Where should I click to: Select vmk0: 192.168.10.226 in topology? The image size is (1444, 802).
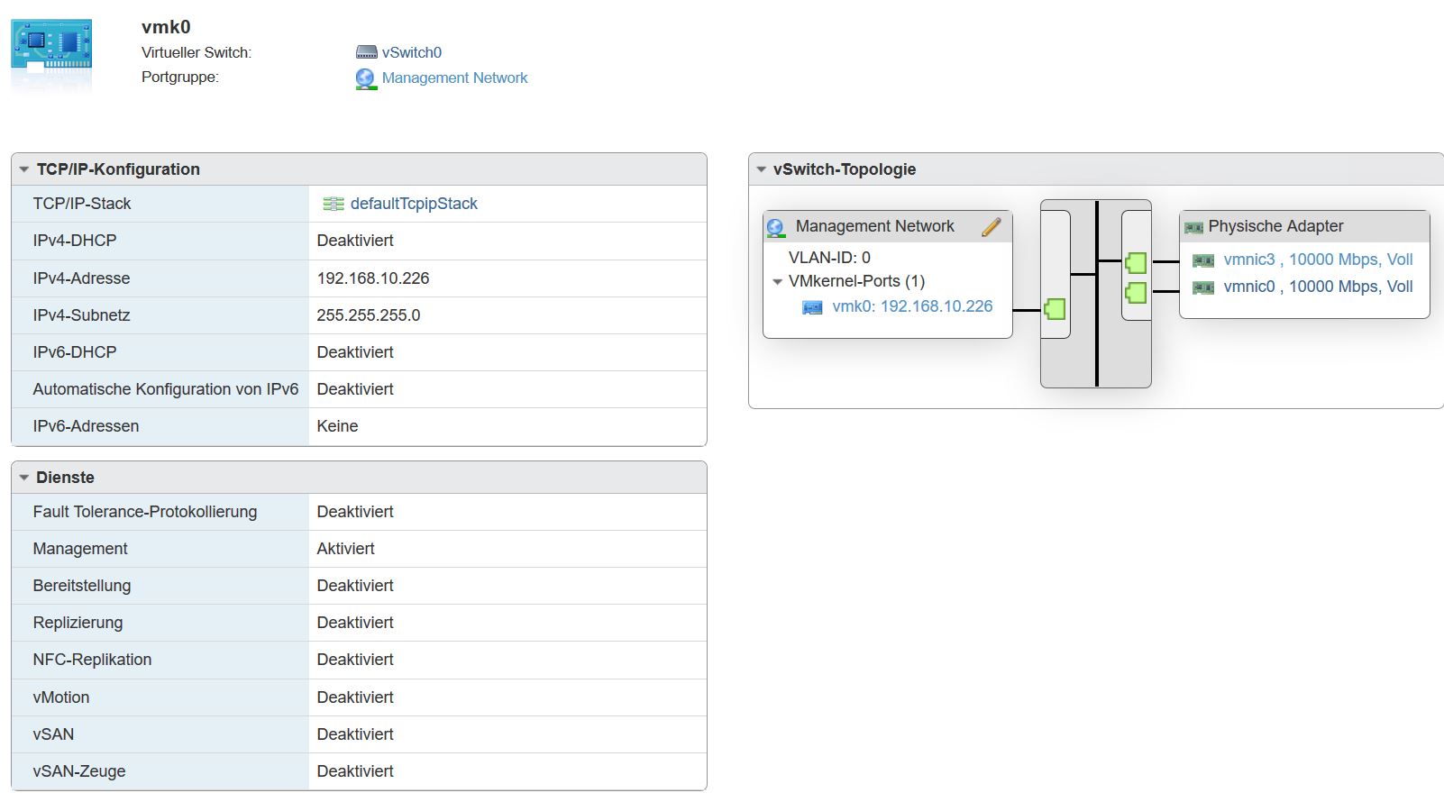pos(911,306)
